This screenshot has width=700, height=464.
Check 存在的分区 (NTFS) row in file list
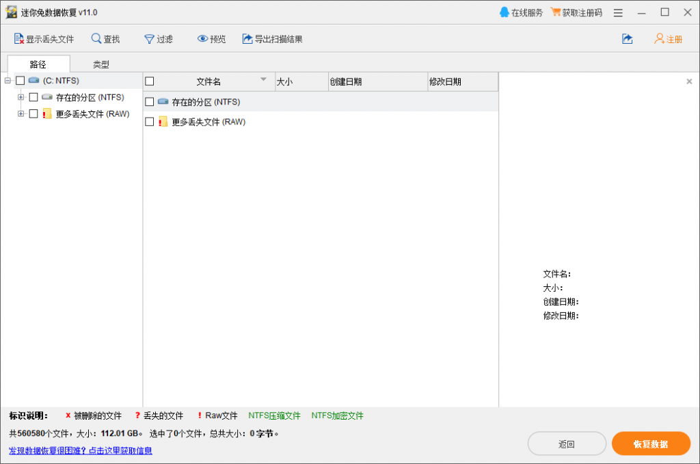(x=150, y=102)
